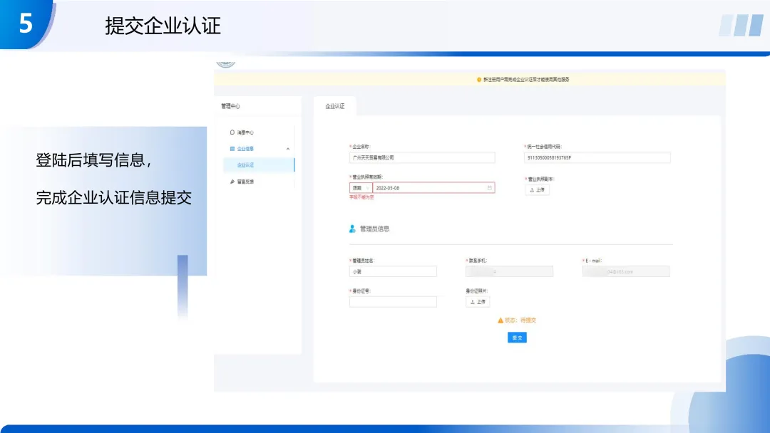
Task: Click the red validation error text under date
Action: pyautogui.click(x=361, y=197)
